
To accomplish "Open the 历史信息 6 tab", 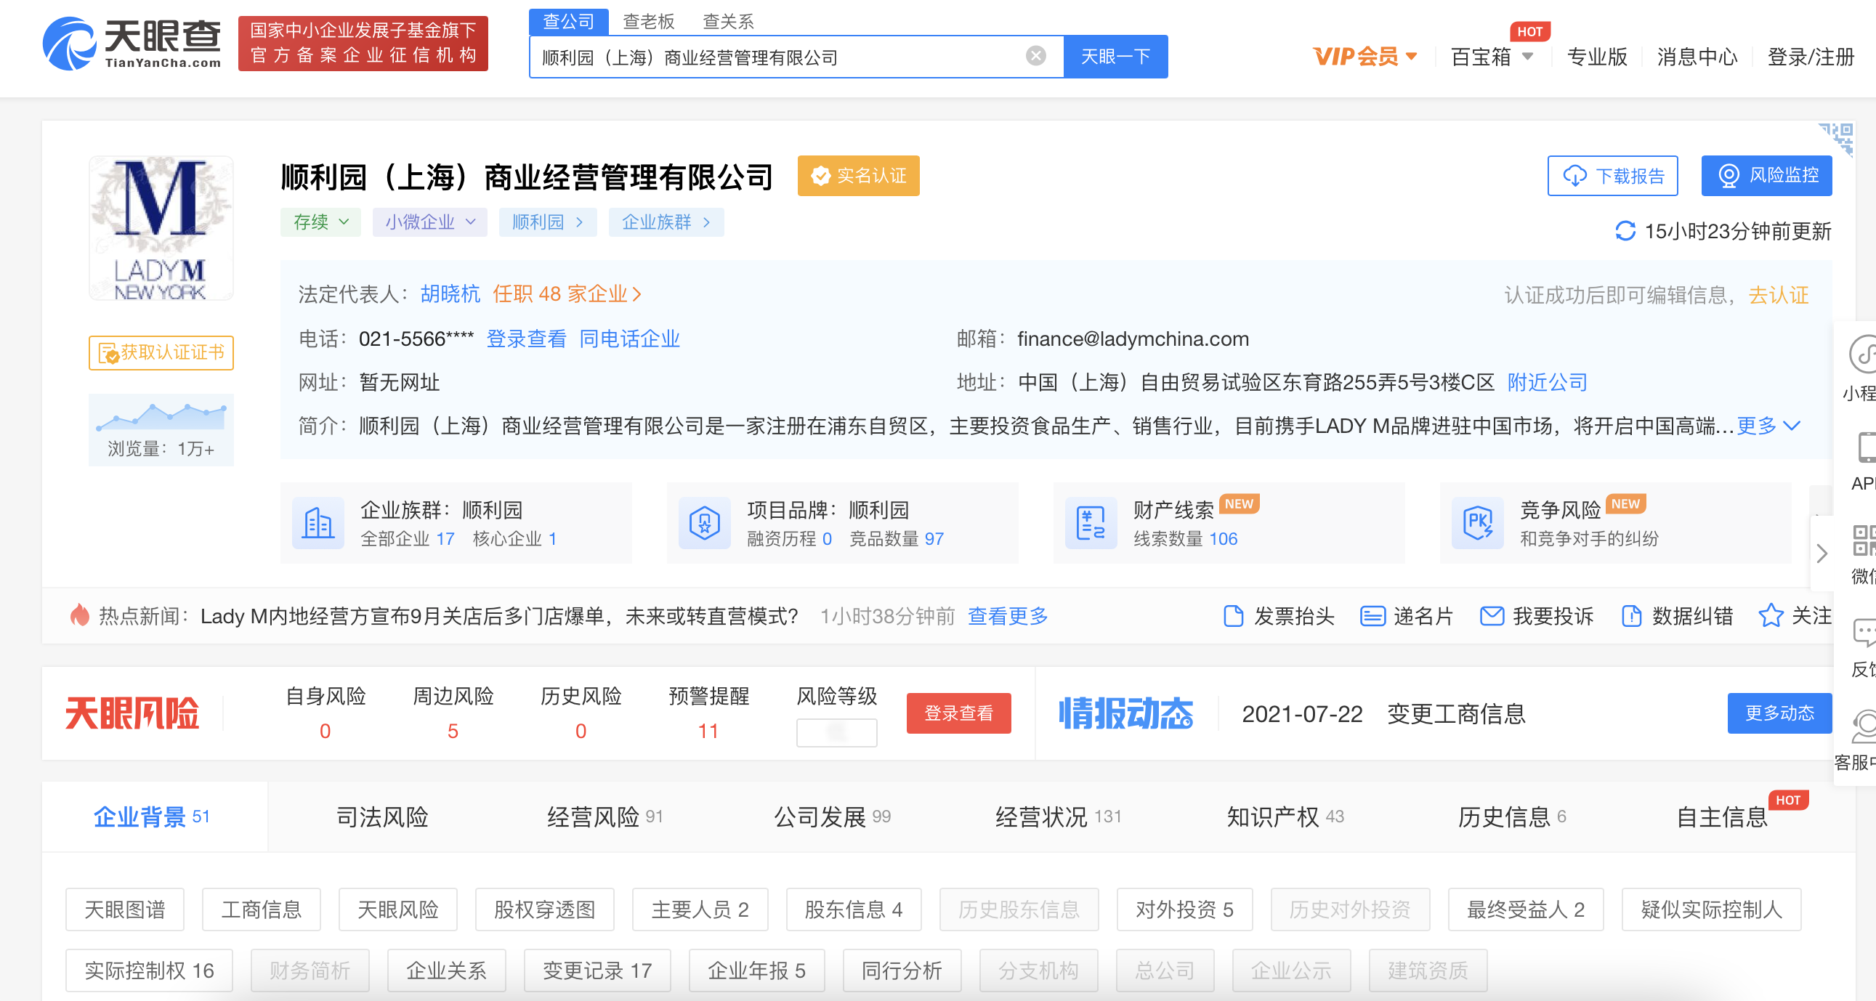I will coord(1512,816).
